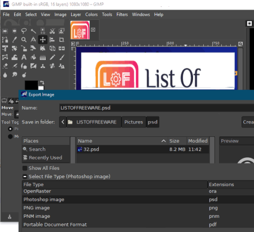Select the Pencil tool
254x232 pixels.
point(52,57)
